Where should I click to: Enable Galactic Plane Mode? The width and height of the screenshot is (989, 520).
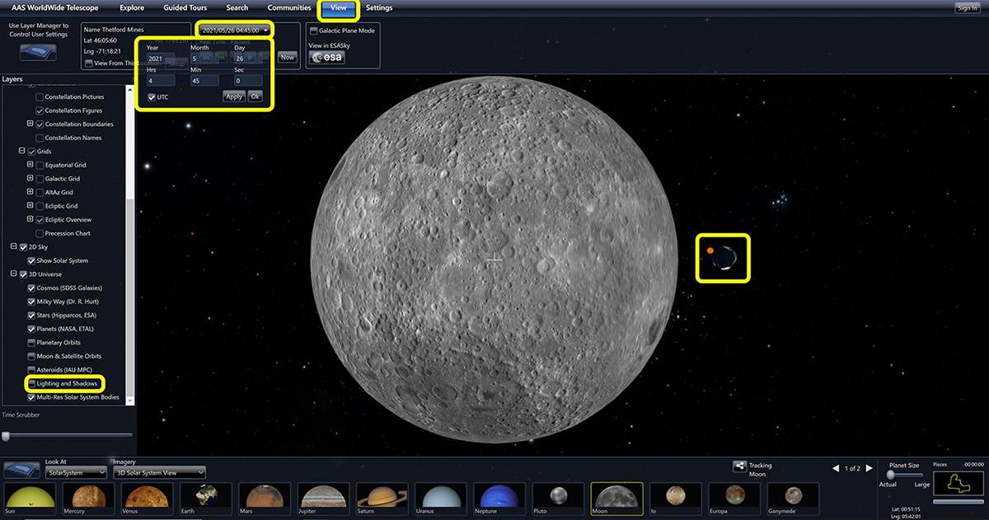(x=313, y=29)
